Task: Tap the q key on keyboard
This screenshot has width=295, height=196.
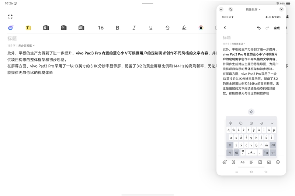Action: (229, 130)
